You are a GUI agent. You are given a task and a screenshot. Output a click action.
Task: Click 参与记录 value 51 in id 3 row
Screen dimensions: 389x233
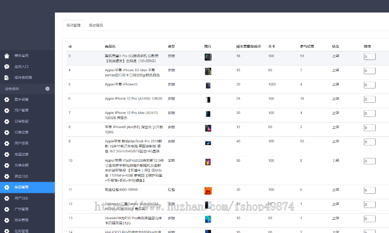pos(302,56)
